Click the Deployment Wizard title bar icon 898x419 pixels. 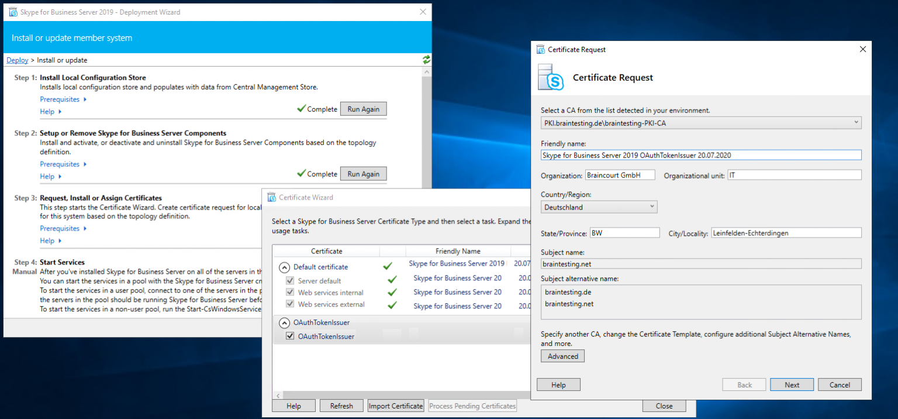pyautogui.click(x=13, y=12)
